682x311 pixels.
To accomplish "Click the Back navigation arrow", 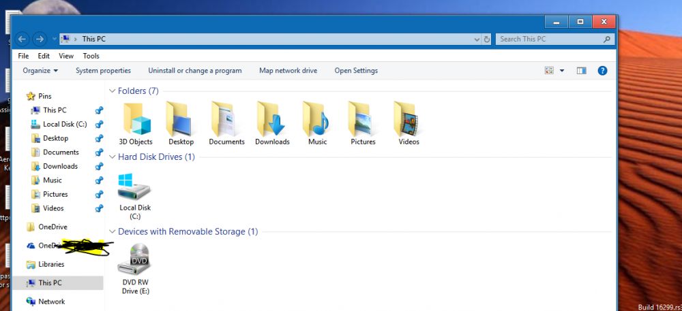I will (22, 39).
